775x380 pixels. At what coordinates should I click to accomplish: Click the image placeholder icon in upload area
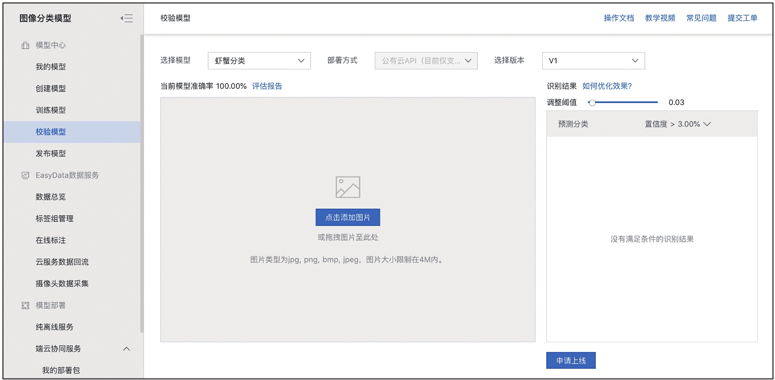[348, 187]
